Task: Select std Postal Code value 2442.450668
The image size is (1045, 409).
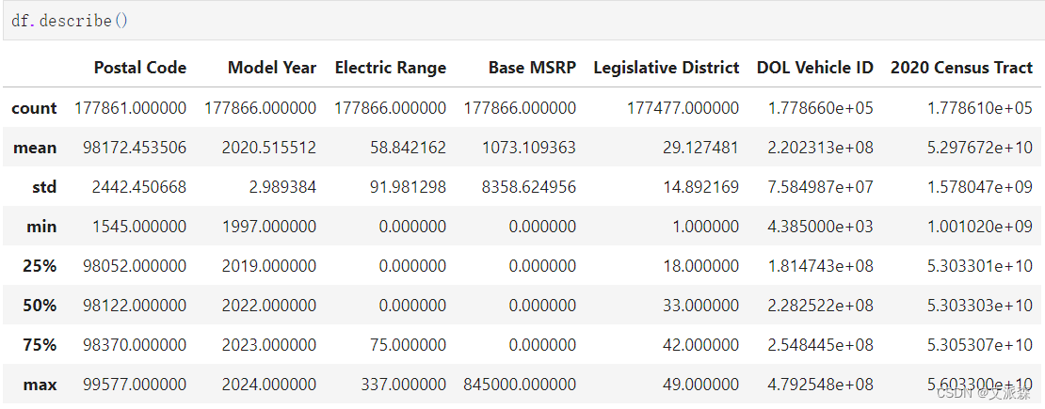Action: [x=139, y=186]
